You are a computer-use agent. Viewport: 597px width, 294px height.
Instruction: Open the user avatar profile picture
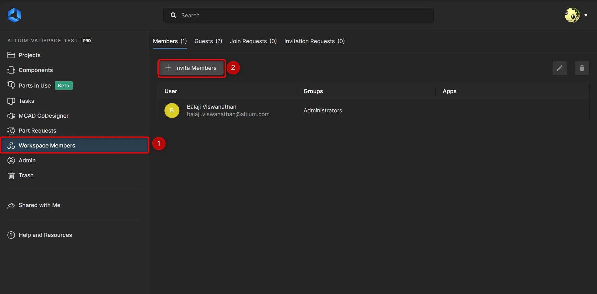coord(572,15)
